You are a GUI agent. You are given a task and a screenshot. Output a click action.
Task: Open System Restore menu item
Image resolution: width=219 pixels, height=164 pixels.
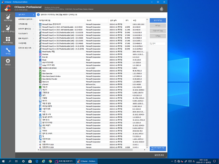[x=26, y=43]
